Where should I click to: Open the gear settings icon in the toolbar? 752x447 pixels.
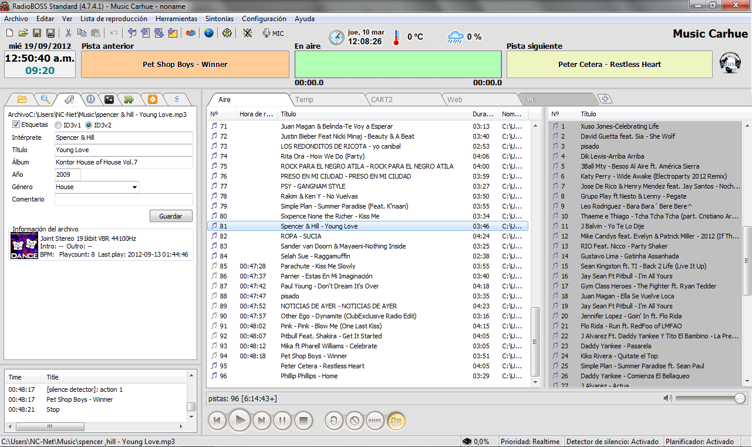pyautogui.click(x=227, y=33)
